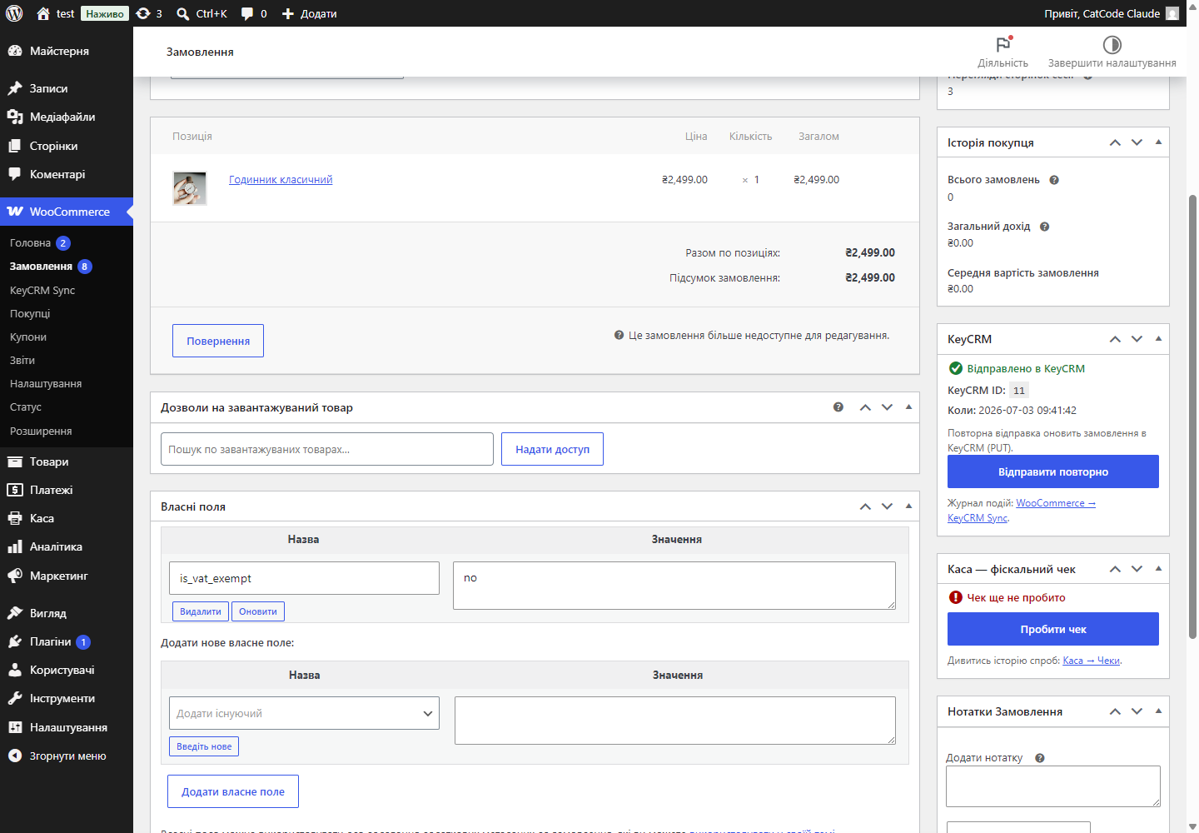This screenshot has height=833, width=1199.
Task: Click the Налаштування settings sliders icon
Action: coord(15,727)
